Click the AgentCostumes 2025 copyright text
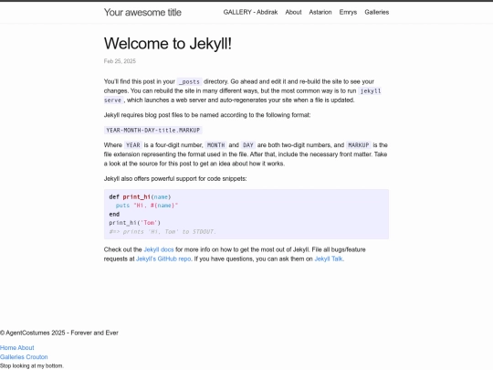Image resolution: width=493 pixels, height=370 pixels. (59, 333)
